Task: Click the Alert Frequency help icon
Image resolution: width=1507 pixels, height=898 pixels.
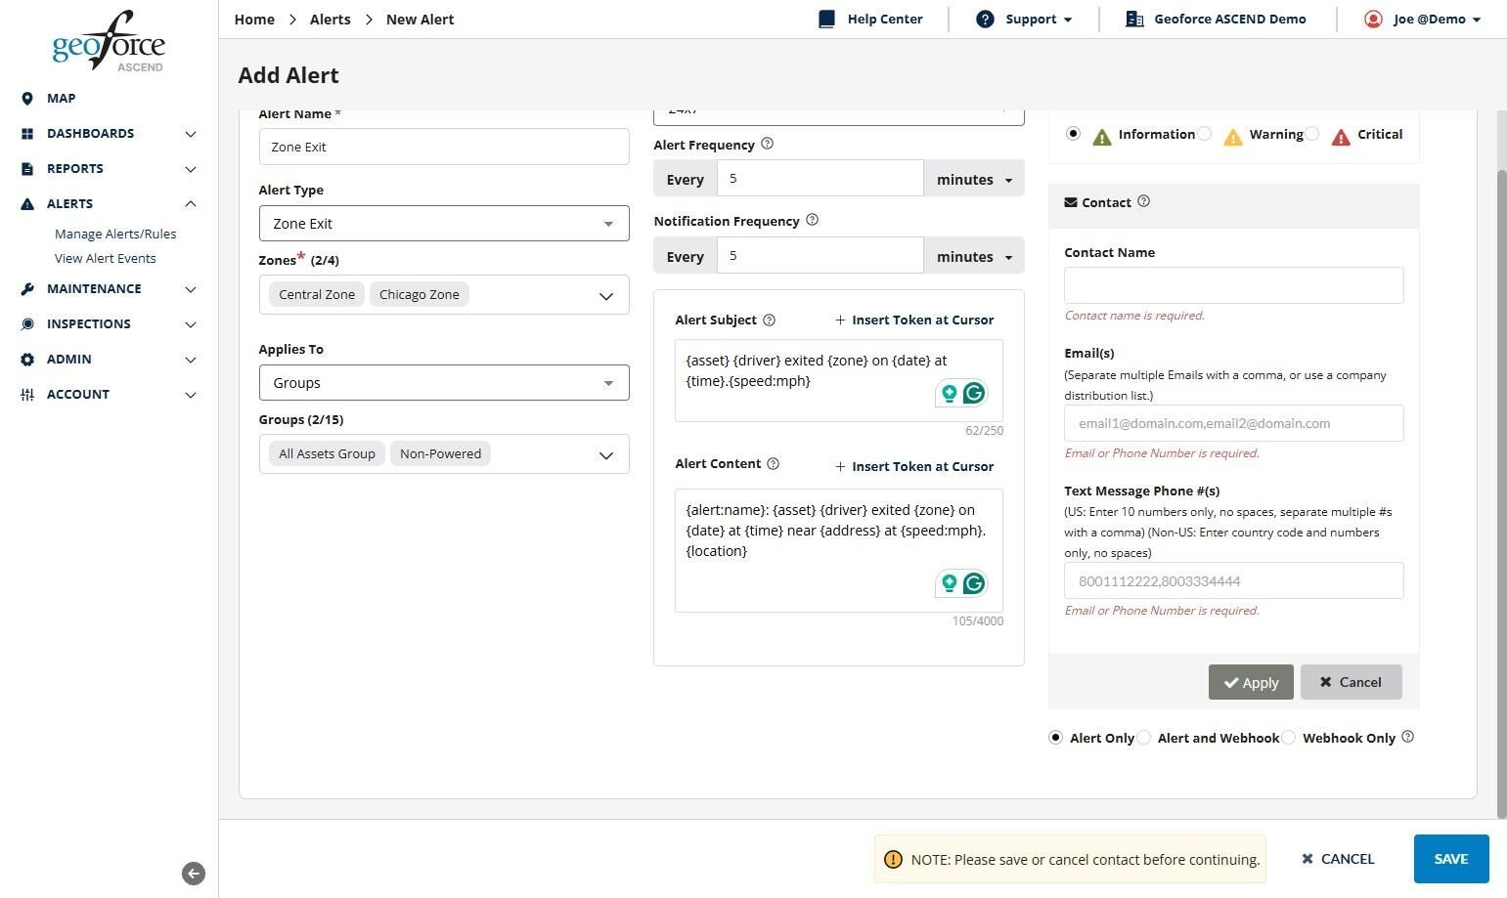Action: pos(768,144)
